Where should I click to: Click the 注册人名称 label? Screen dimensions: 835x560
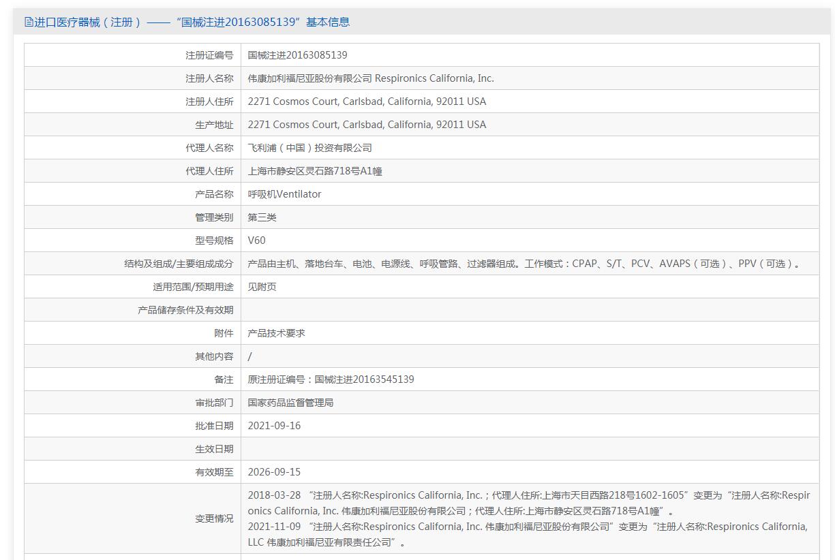tap(209, 78)
